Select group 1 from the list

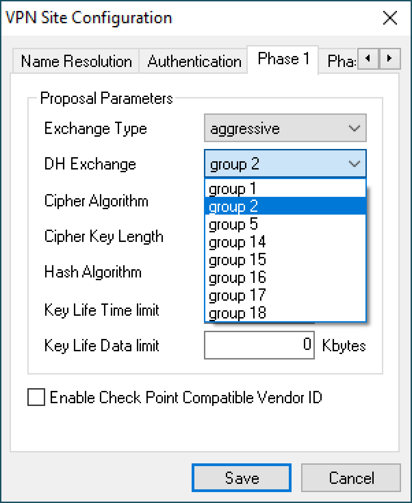click(285, 189)
